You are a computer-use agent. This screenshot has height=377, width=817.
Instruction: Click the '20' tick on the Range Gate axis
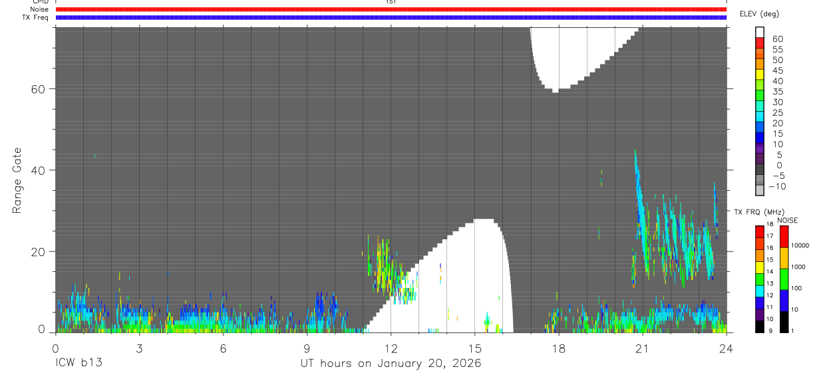[x=38, y=251]
